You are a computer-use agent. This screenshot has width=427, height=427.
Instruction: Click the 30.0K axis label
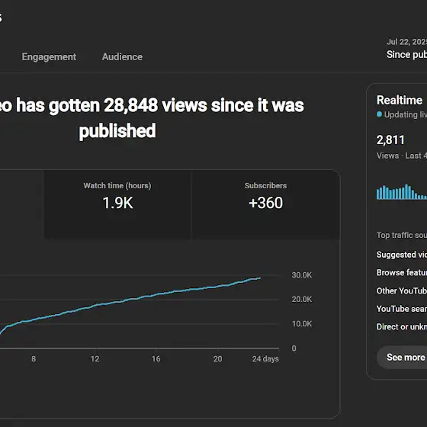click(302, 275)
